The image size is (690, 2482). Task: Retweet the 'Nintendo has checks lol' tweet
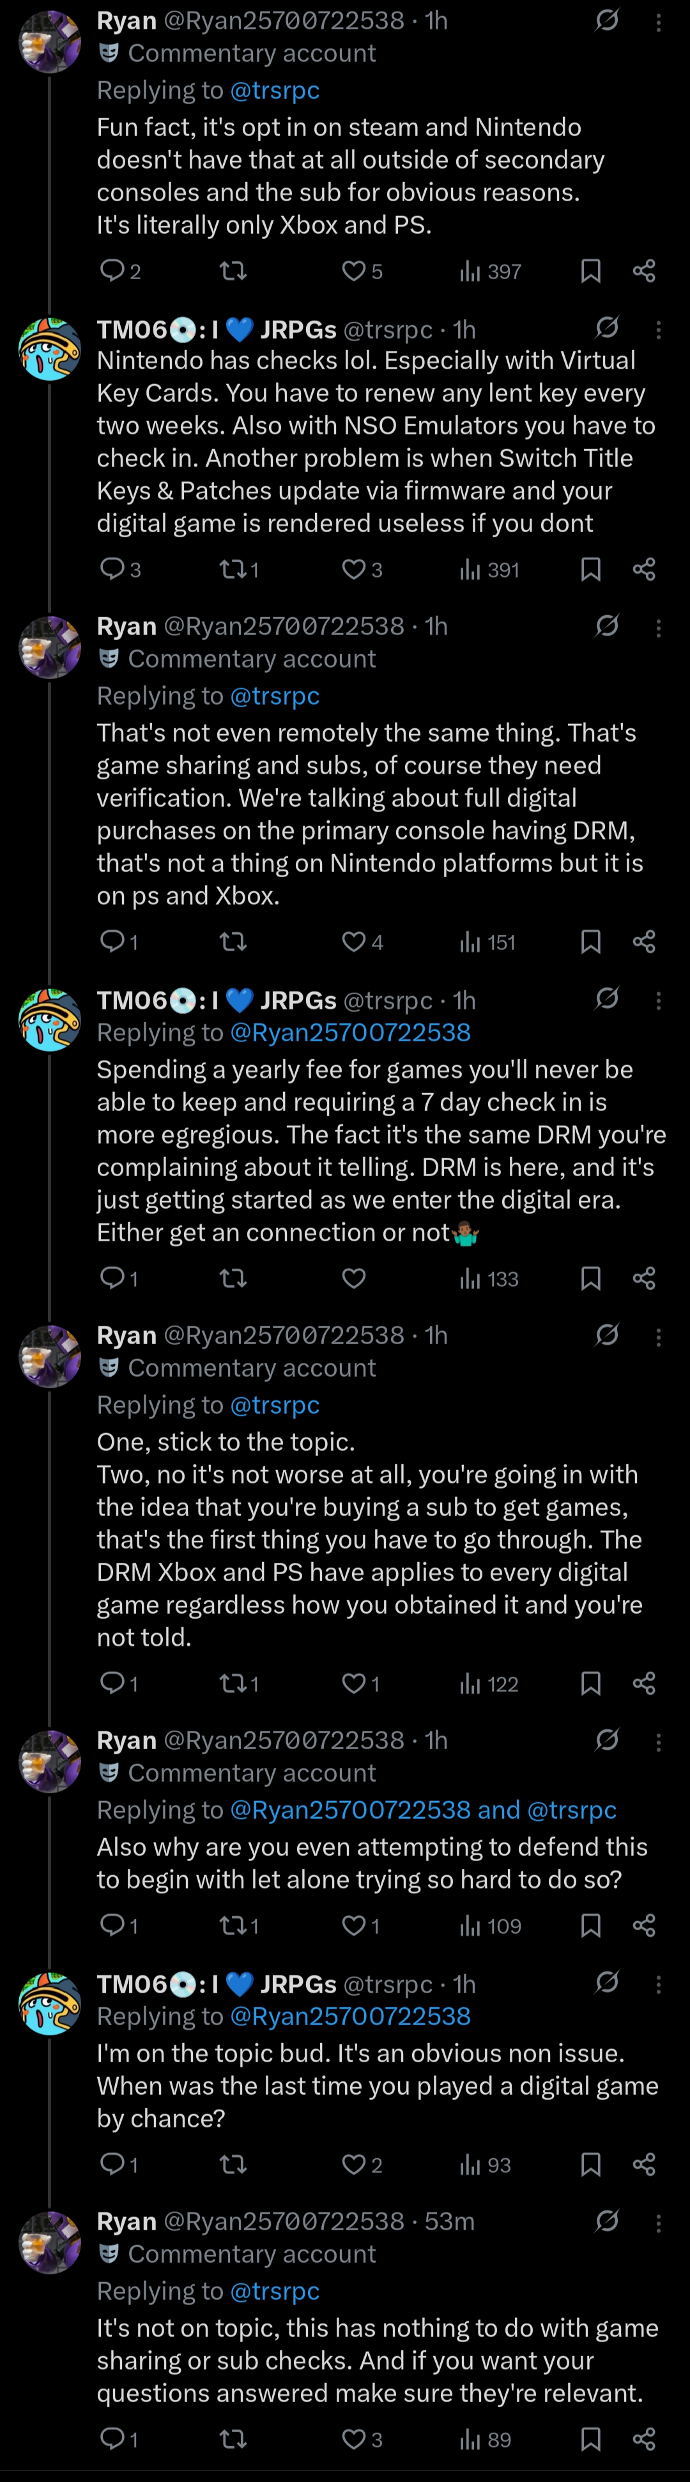coord(233,569)
